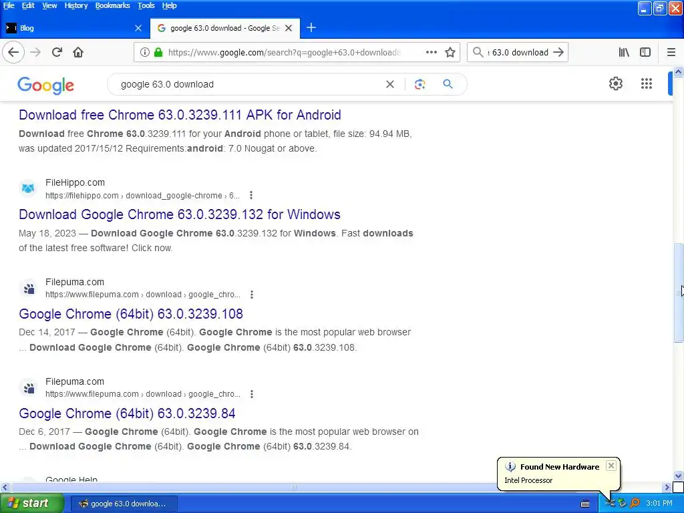Switch to the Blog tab

point(75,28)
